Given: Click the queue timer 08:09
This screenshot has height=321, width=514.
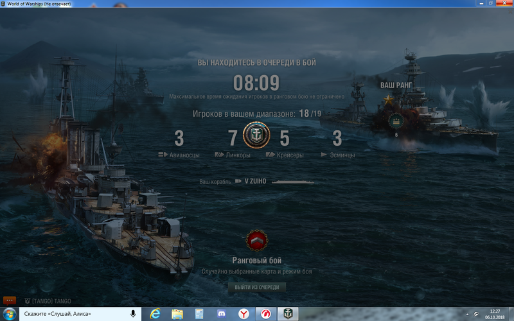Looking at the screenshot, I should click(x=256, y=83).
